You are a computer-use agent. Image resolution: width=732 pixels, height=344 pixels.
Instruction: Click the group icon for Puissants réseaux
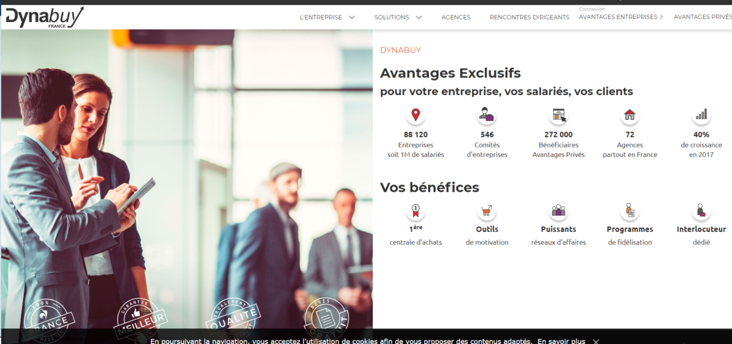[558, 211]
